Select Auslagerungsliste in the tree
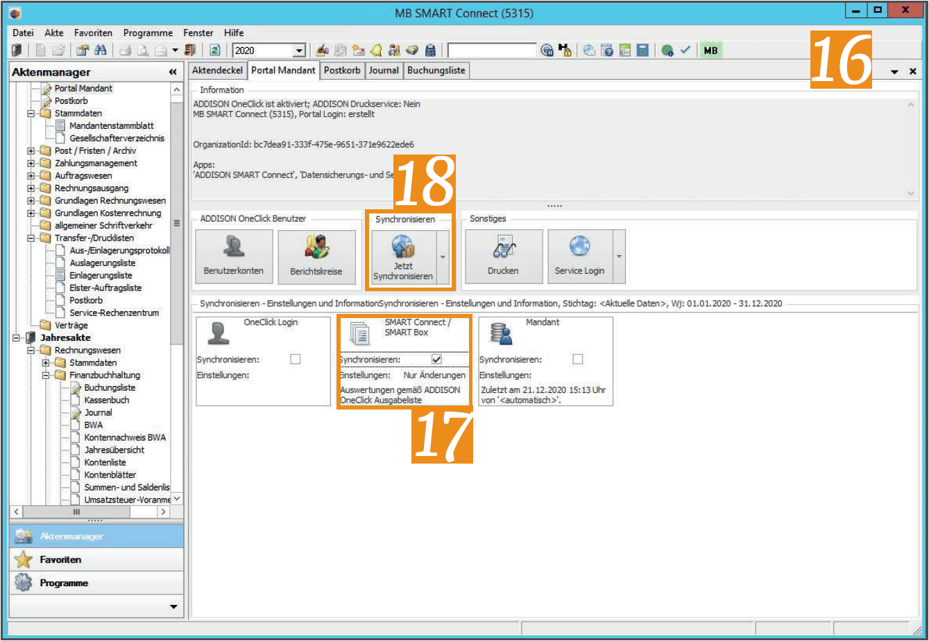Image resolution: width=929 pixels, height=641 pixels. [102, 263]
